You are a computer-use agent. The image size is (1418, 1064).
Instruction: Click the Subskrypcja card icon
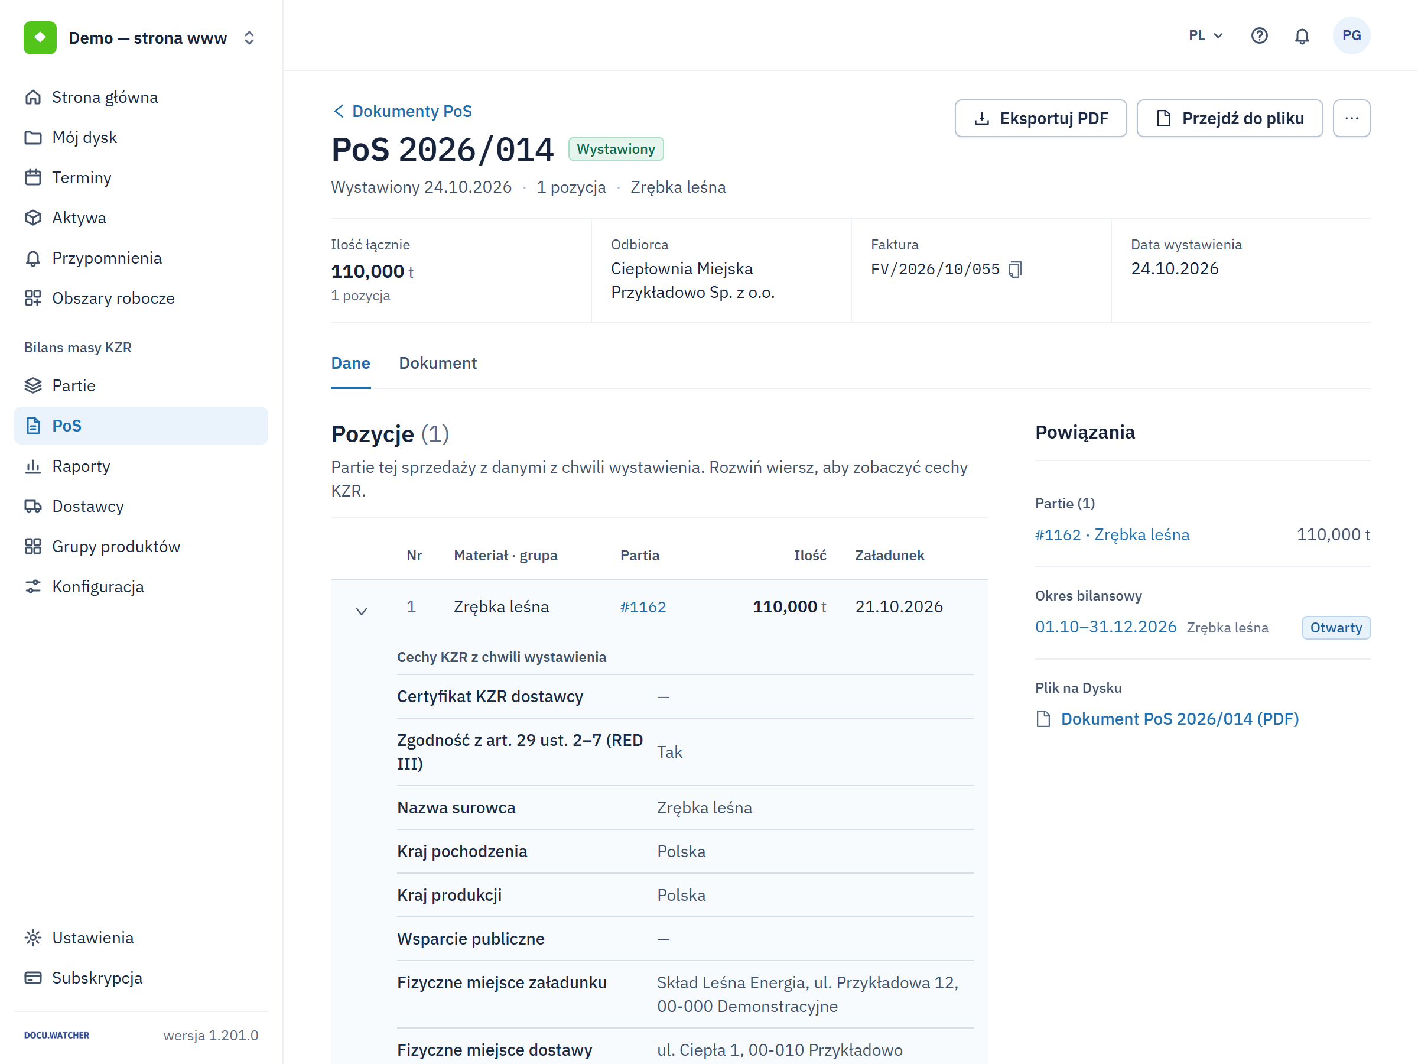click(32, 978)
